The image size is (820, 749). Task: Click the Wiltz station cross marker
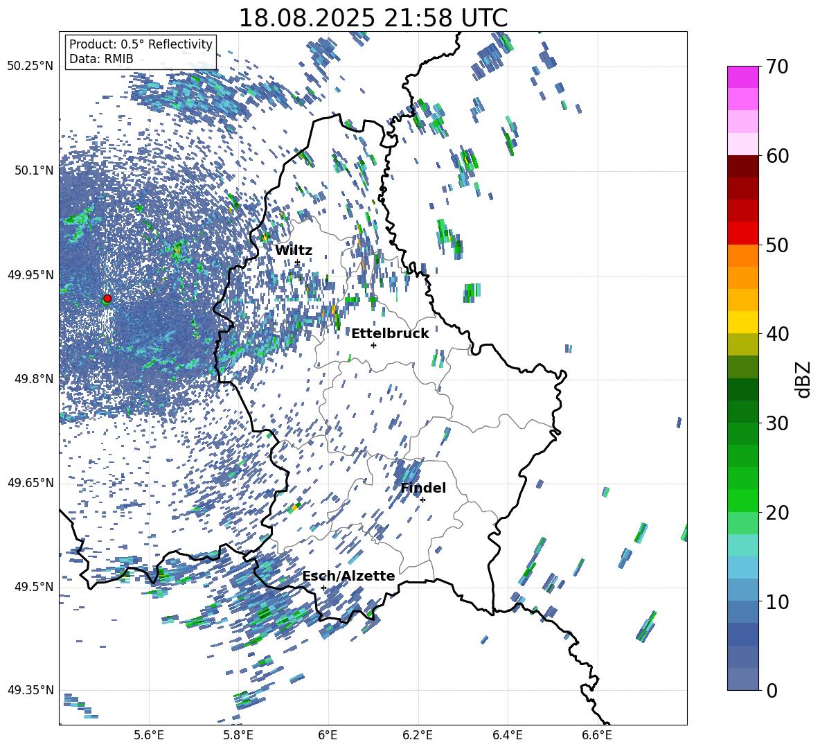pos(298,263)
